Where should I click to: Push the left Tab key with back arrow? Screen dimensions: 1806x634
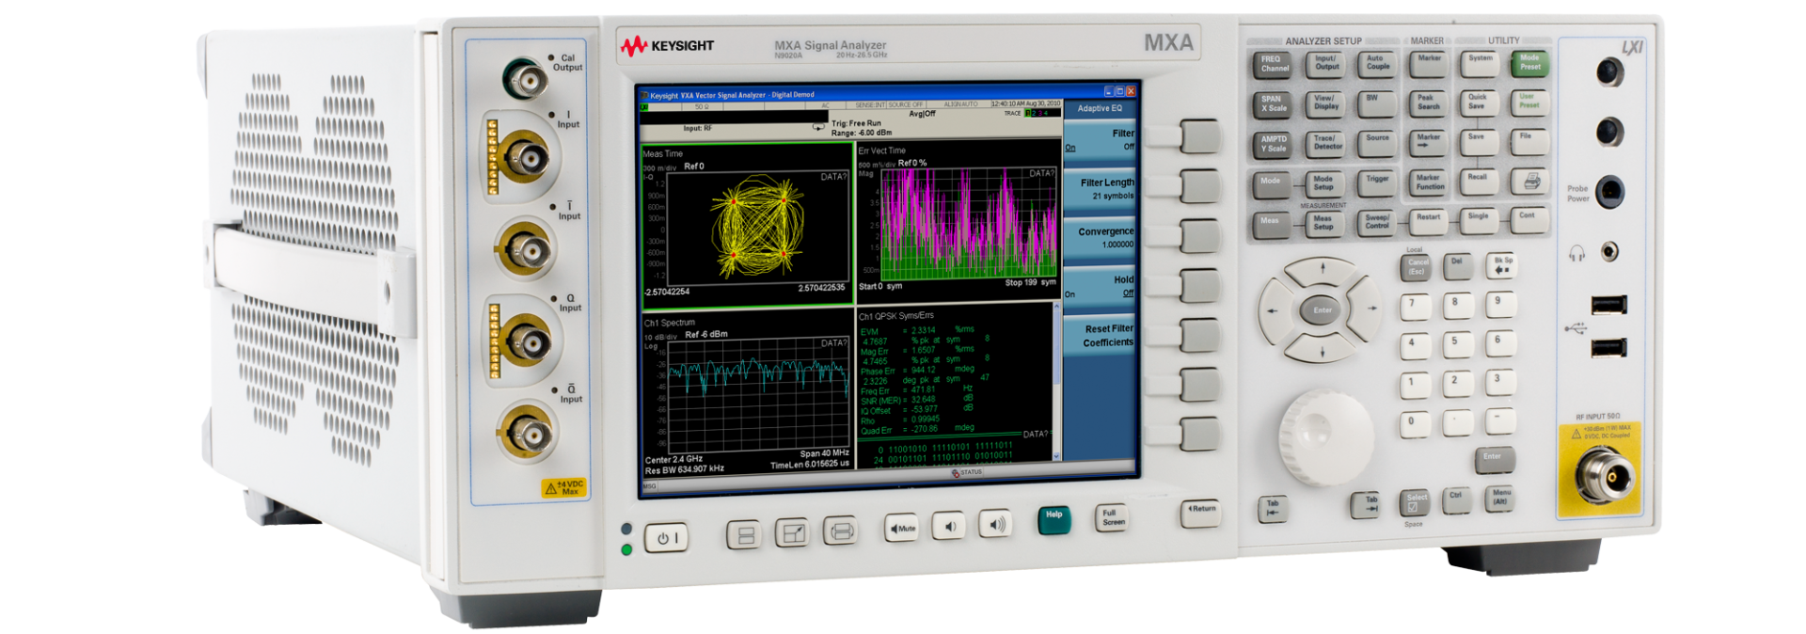1273,509
